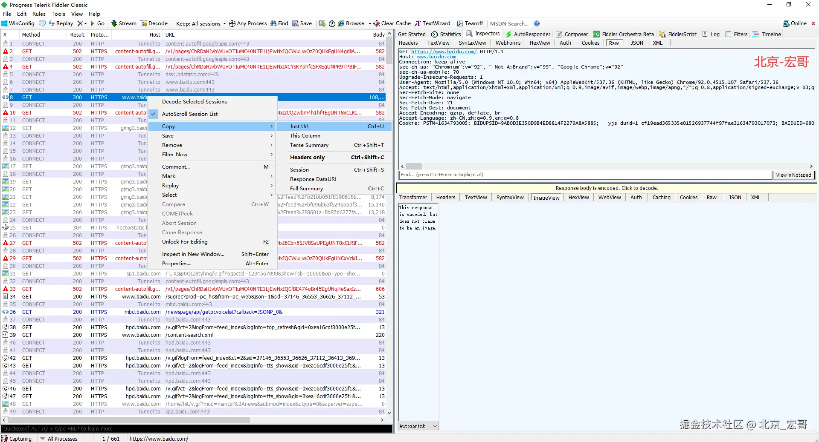Switch to the request Cookies tab

pyautogui.click(x=590, y=43)
